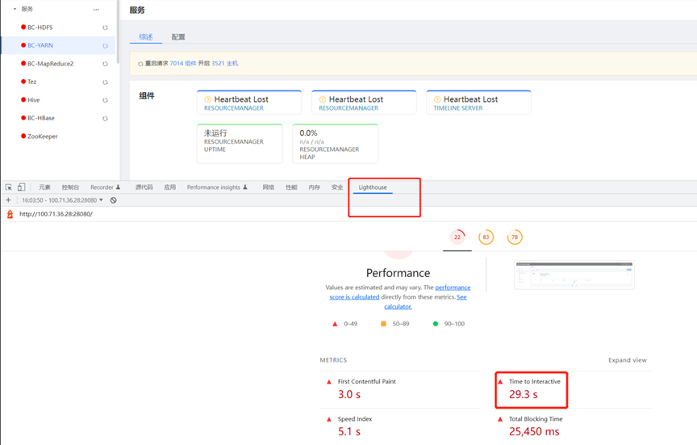This screenshot has width=697, height=445.
Task: Switch to the 配置 tab
Action: tap(178, 37)
